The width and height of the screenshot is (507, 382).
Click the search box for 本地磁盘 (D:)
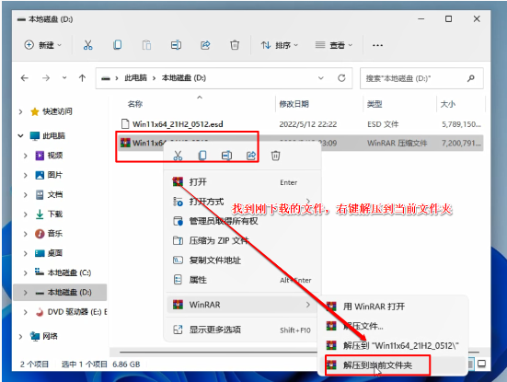click(421, 78)
